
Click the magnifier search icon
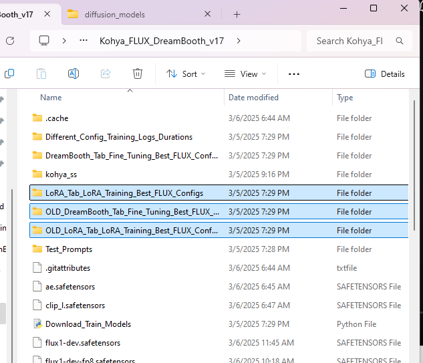coord(400,41)
